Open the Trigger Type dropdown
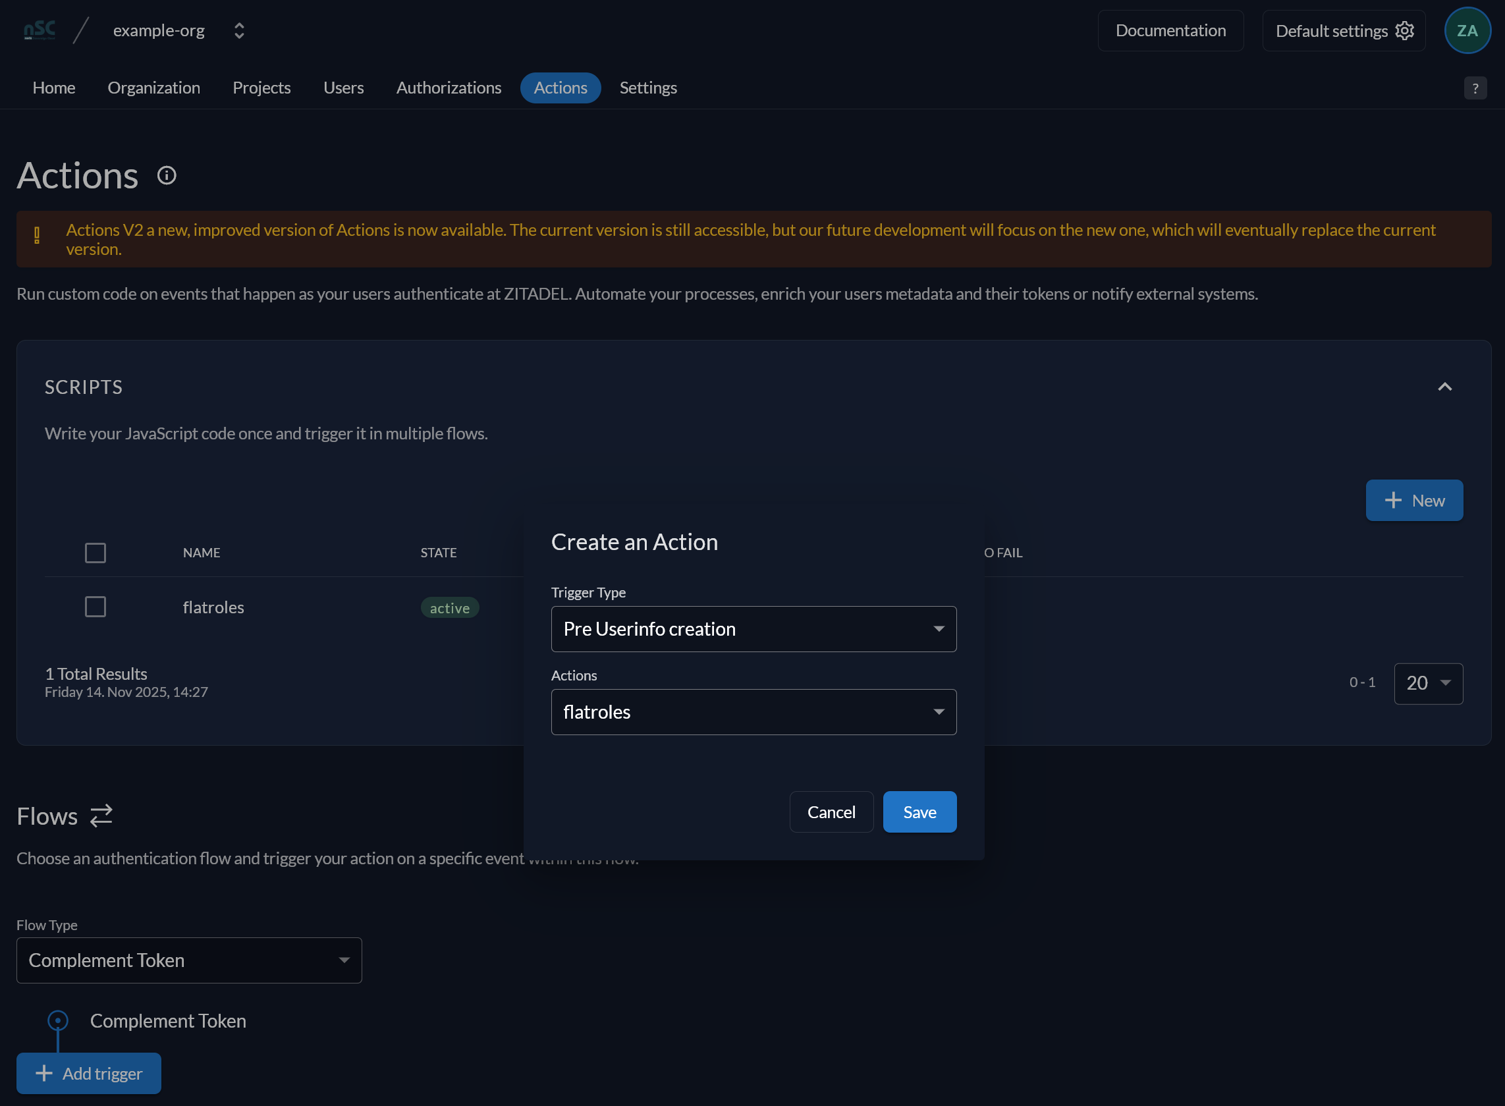This screenshot has width=1505, height=1106. tap(754, 629)
